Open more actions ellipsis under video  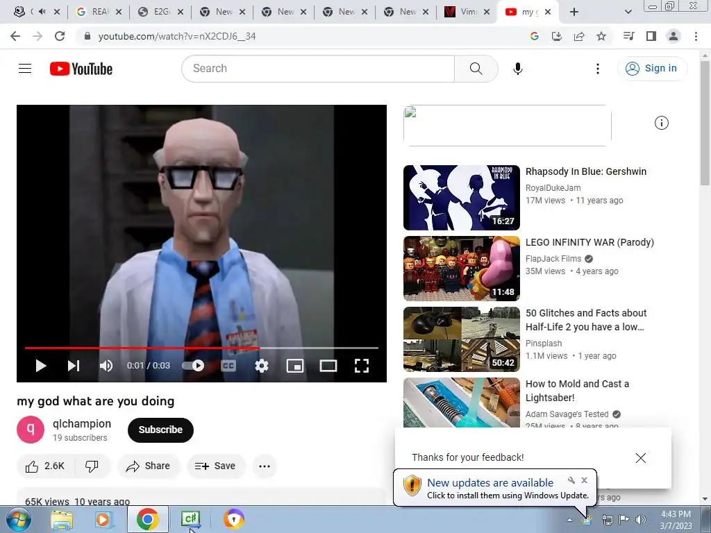[x=265, y=466]
